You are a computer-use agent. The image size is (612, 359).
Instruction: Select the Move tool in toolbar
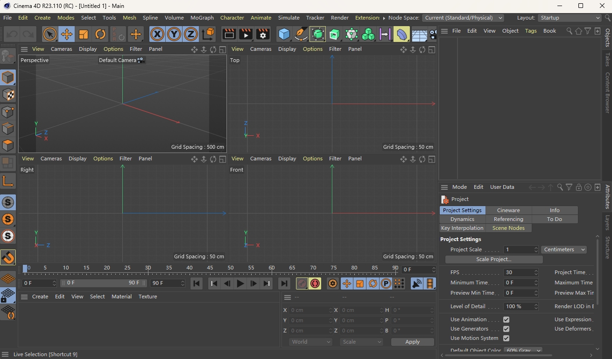(x=67, y=34)
